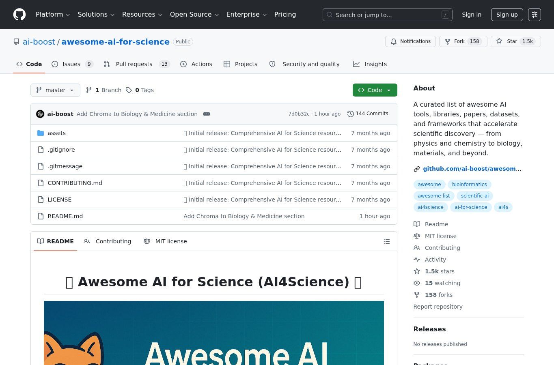Click the awesome-list topic tag
554x365 pixels.
point(434,196)
